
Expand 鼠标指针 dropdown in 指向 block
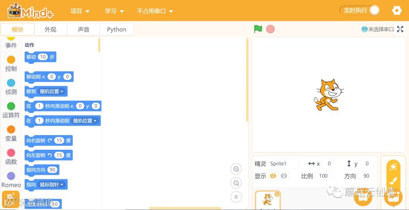tap(52, 185)
